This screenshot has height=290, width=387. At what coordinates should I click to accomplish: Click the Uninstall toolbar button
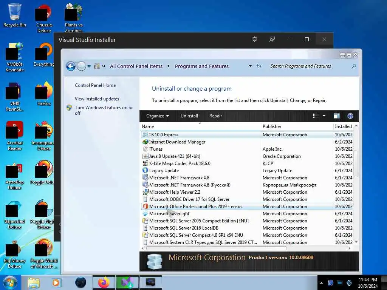tap(189, 116)
